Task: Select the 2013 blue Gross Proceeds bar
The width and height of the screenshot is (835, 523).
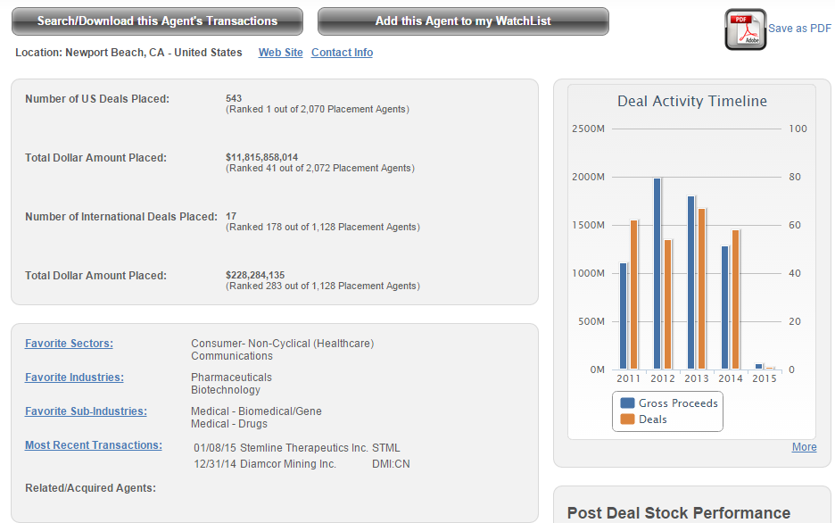Action: (x=691, y=282)
